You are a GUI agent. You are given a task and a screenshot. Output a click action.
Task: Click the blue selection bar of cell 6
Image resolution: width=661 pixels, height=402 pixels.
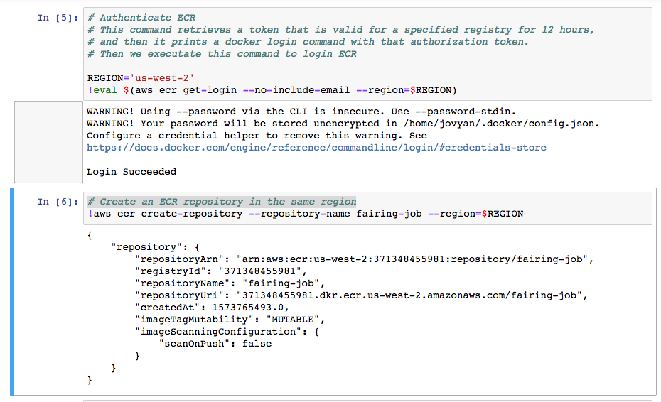[12, 291]
